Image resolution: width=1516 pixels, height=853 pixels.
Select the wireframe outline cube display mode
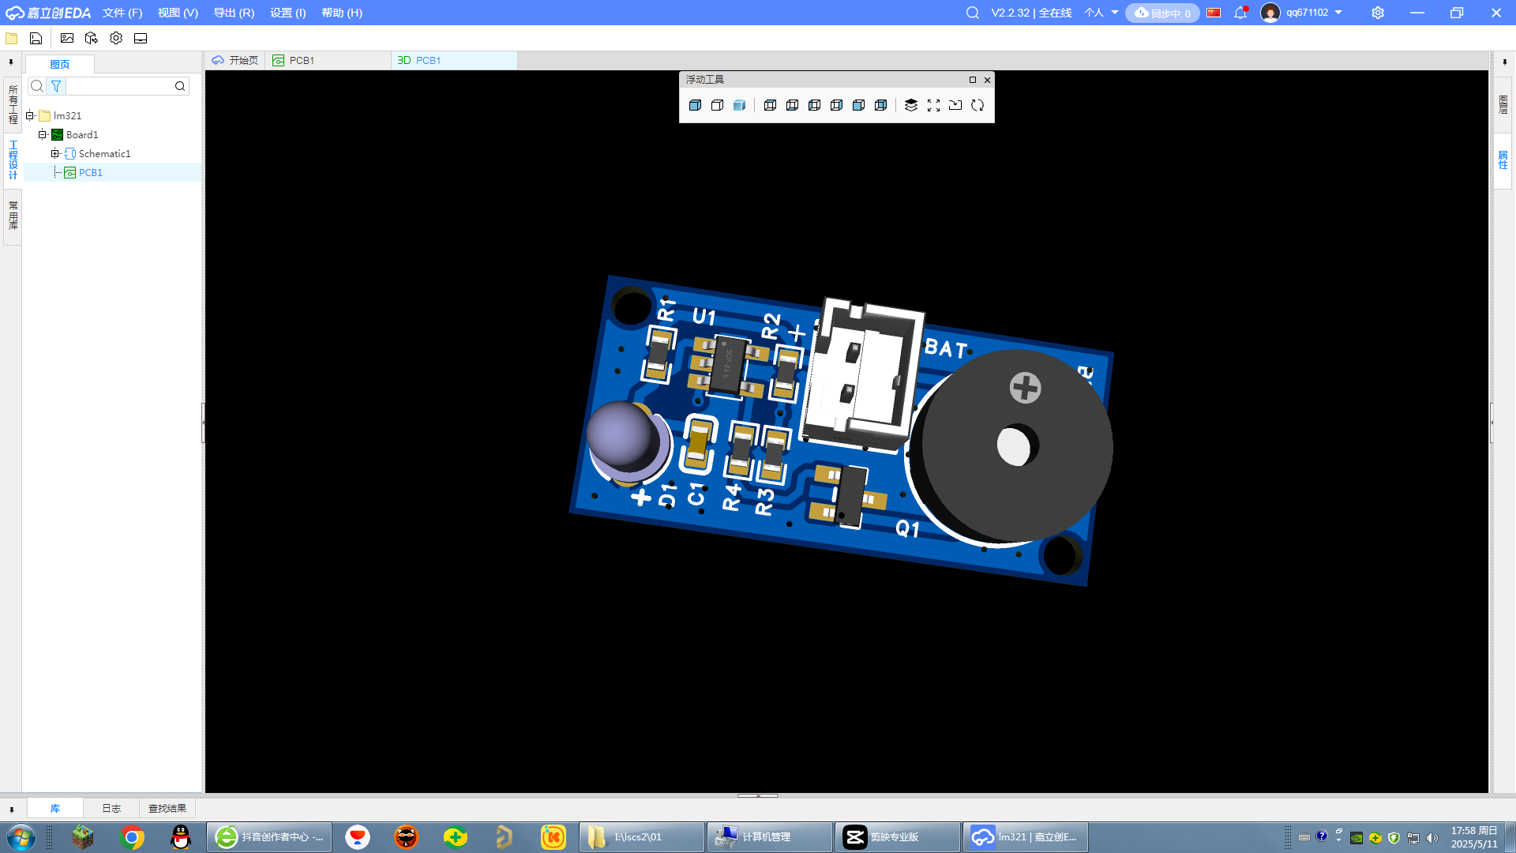pos(717,105)
